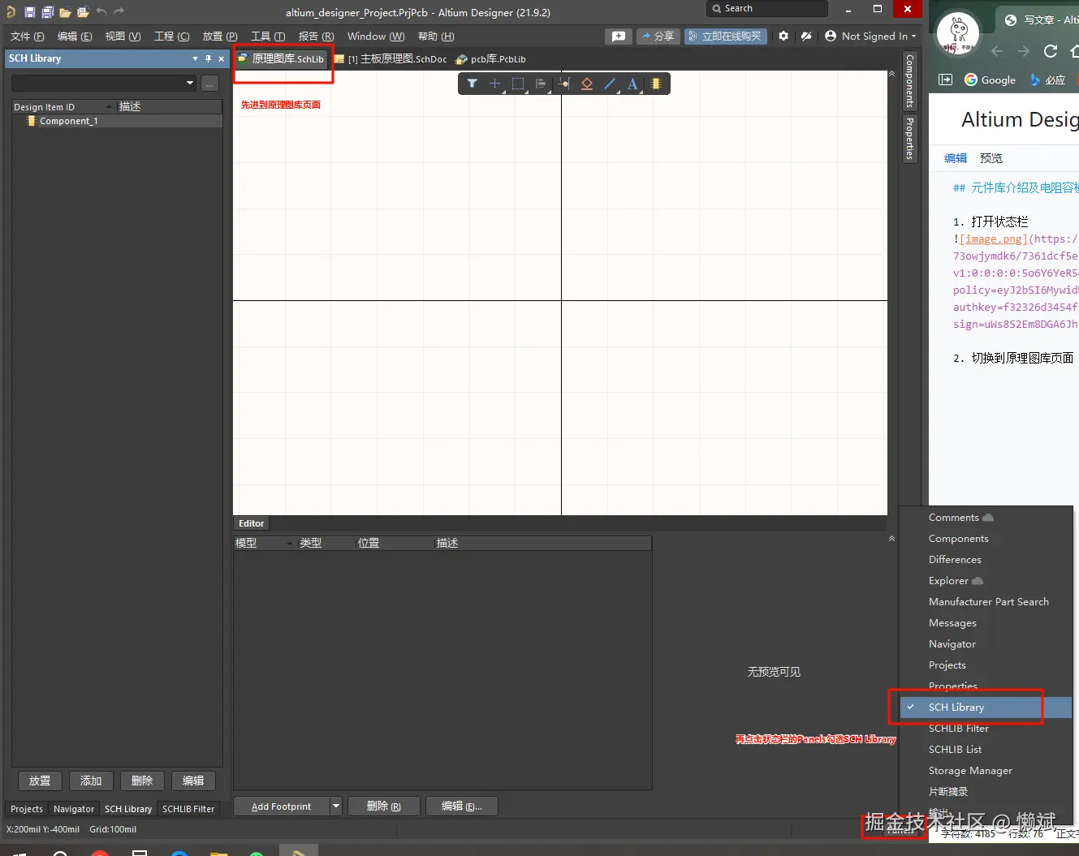Image resolution: width=1079 pixels, height=856 pixels.
Task: Toggle the browser sidebar panel icon
Action: (x=945, y=80)
